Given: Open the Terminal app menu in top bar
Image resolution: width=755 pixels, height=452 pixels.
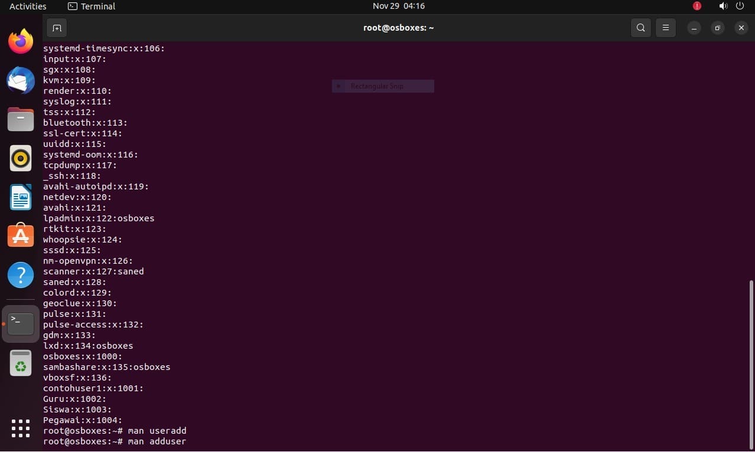Looking at the screenshot, I should pyautogui.click(x=92, y=6).
